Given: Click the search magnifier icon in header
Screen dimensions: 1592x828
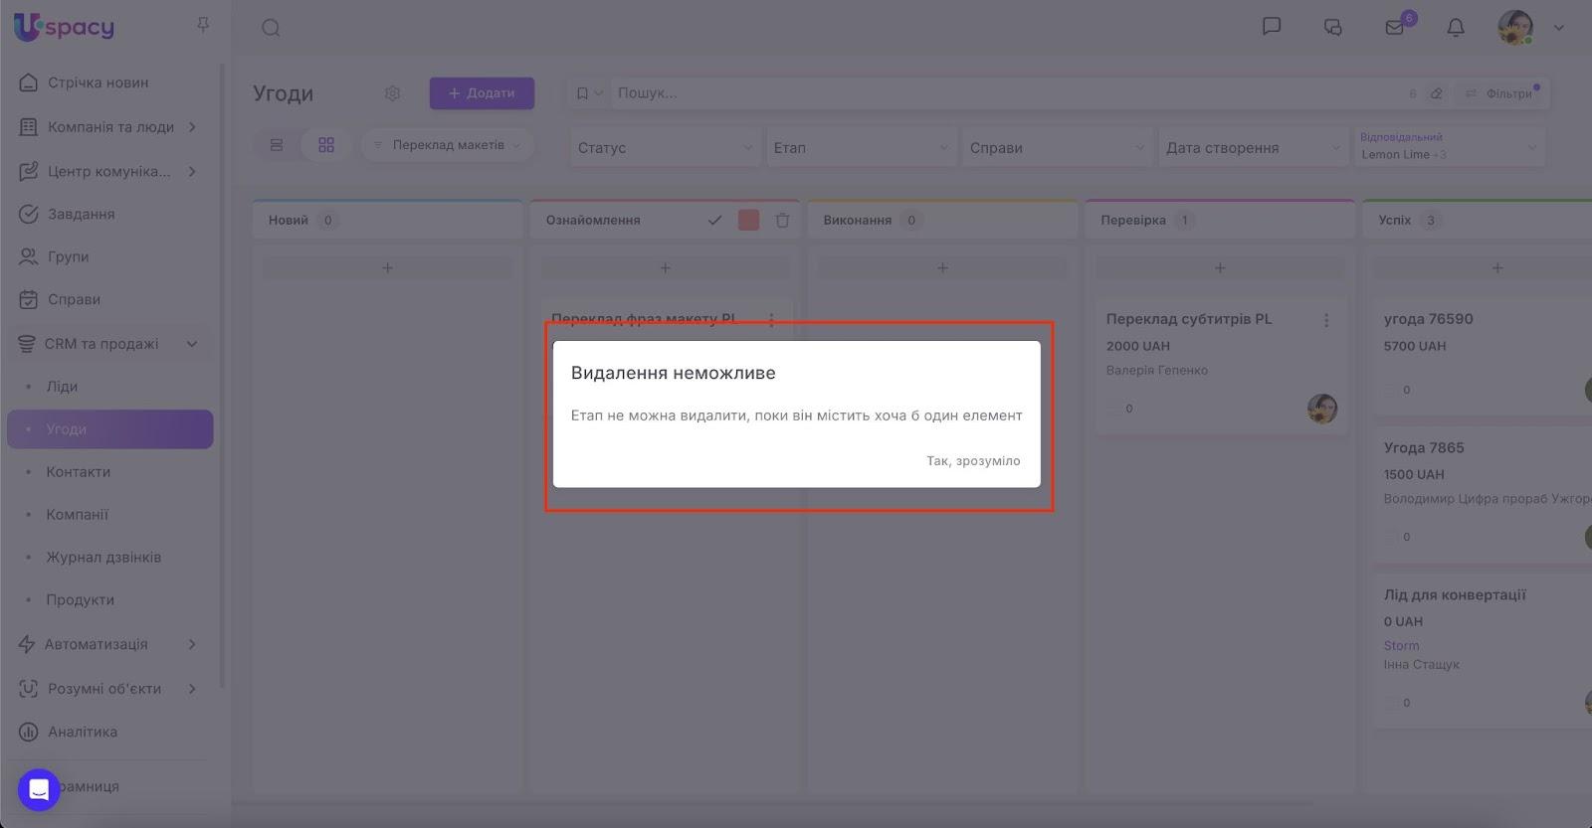Looking at the screenshot, I should click(271, 28).
